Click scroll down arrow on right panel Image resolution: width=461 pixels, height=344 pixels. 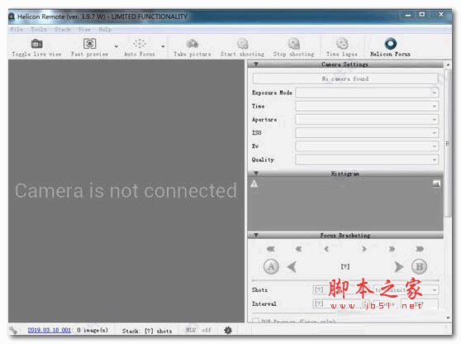[448, 318]
